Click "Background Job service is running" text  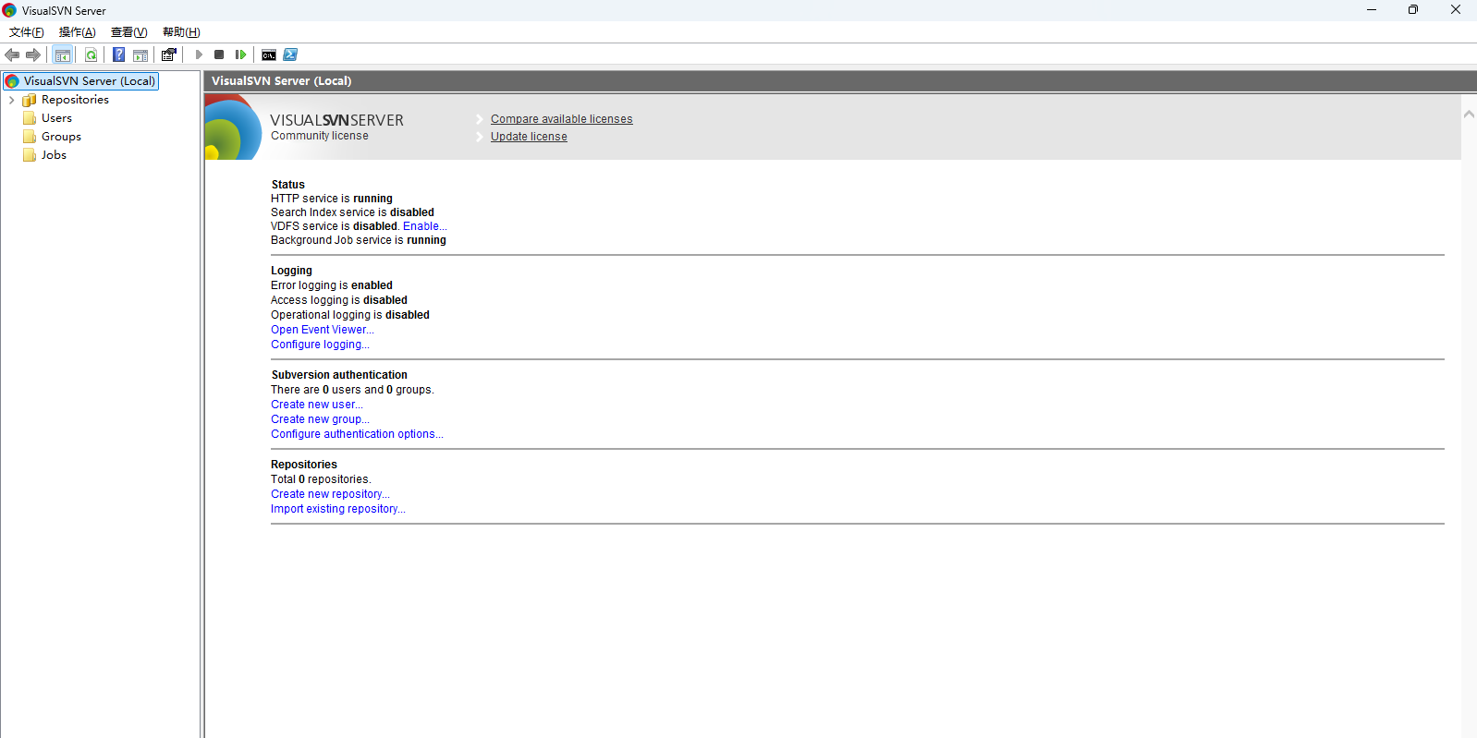point(359,240)
